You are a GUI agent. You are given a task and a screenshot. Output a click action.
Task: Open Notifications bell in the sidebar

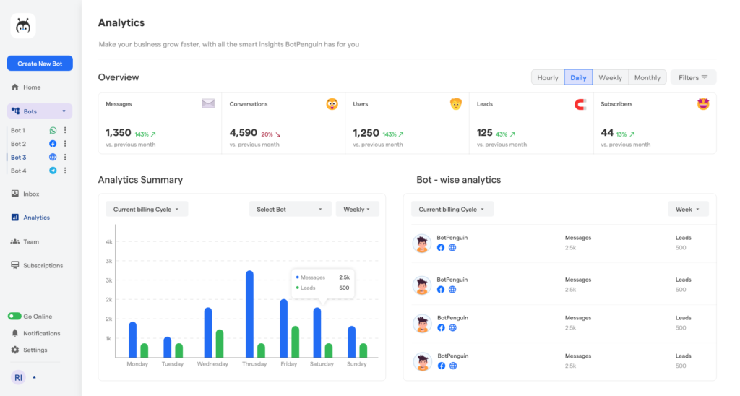[x=15, y=333]
